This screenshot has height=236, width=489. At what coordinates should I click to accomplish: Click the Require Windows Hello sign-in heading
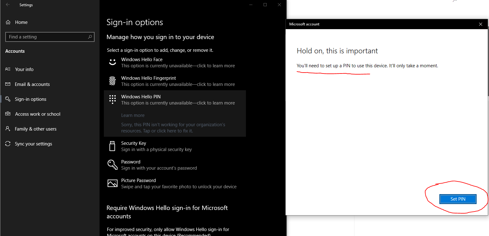[167, 212]
